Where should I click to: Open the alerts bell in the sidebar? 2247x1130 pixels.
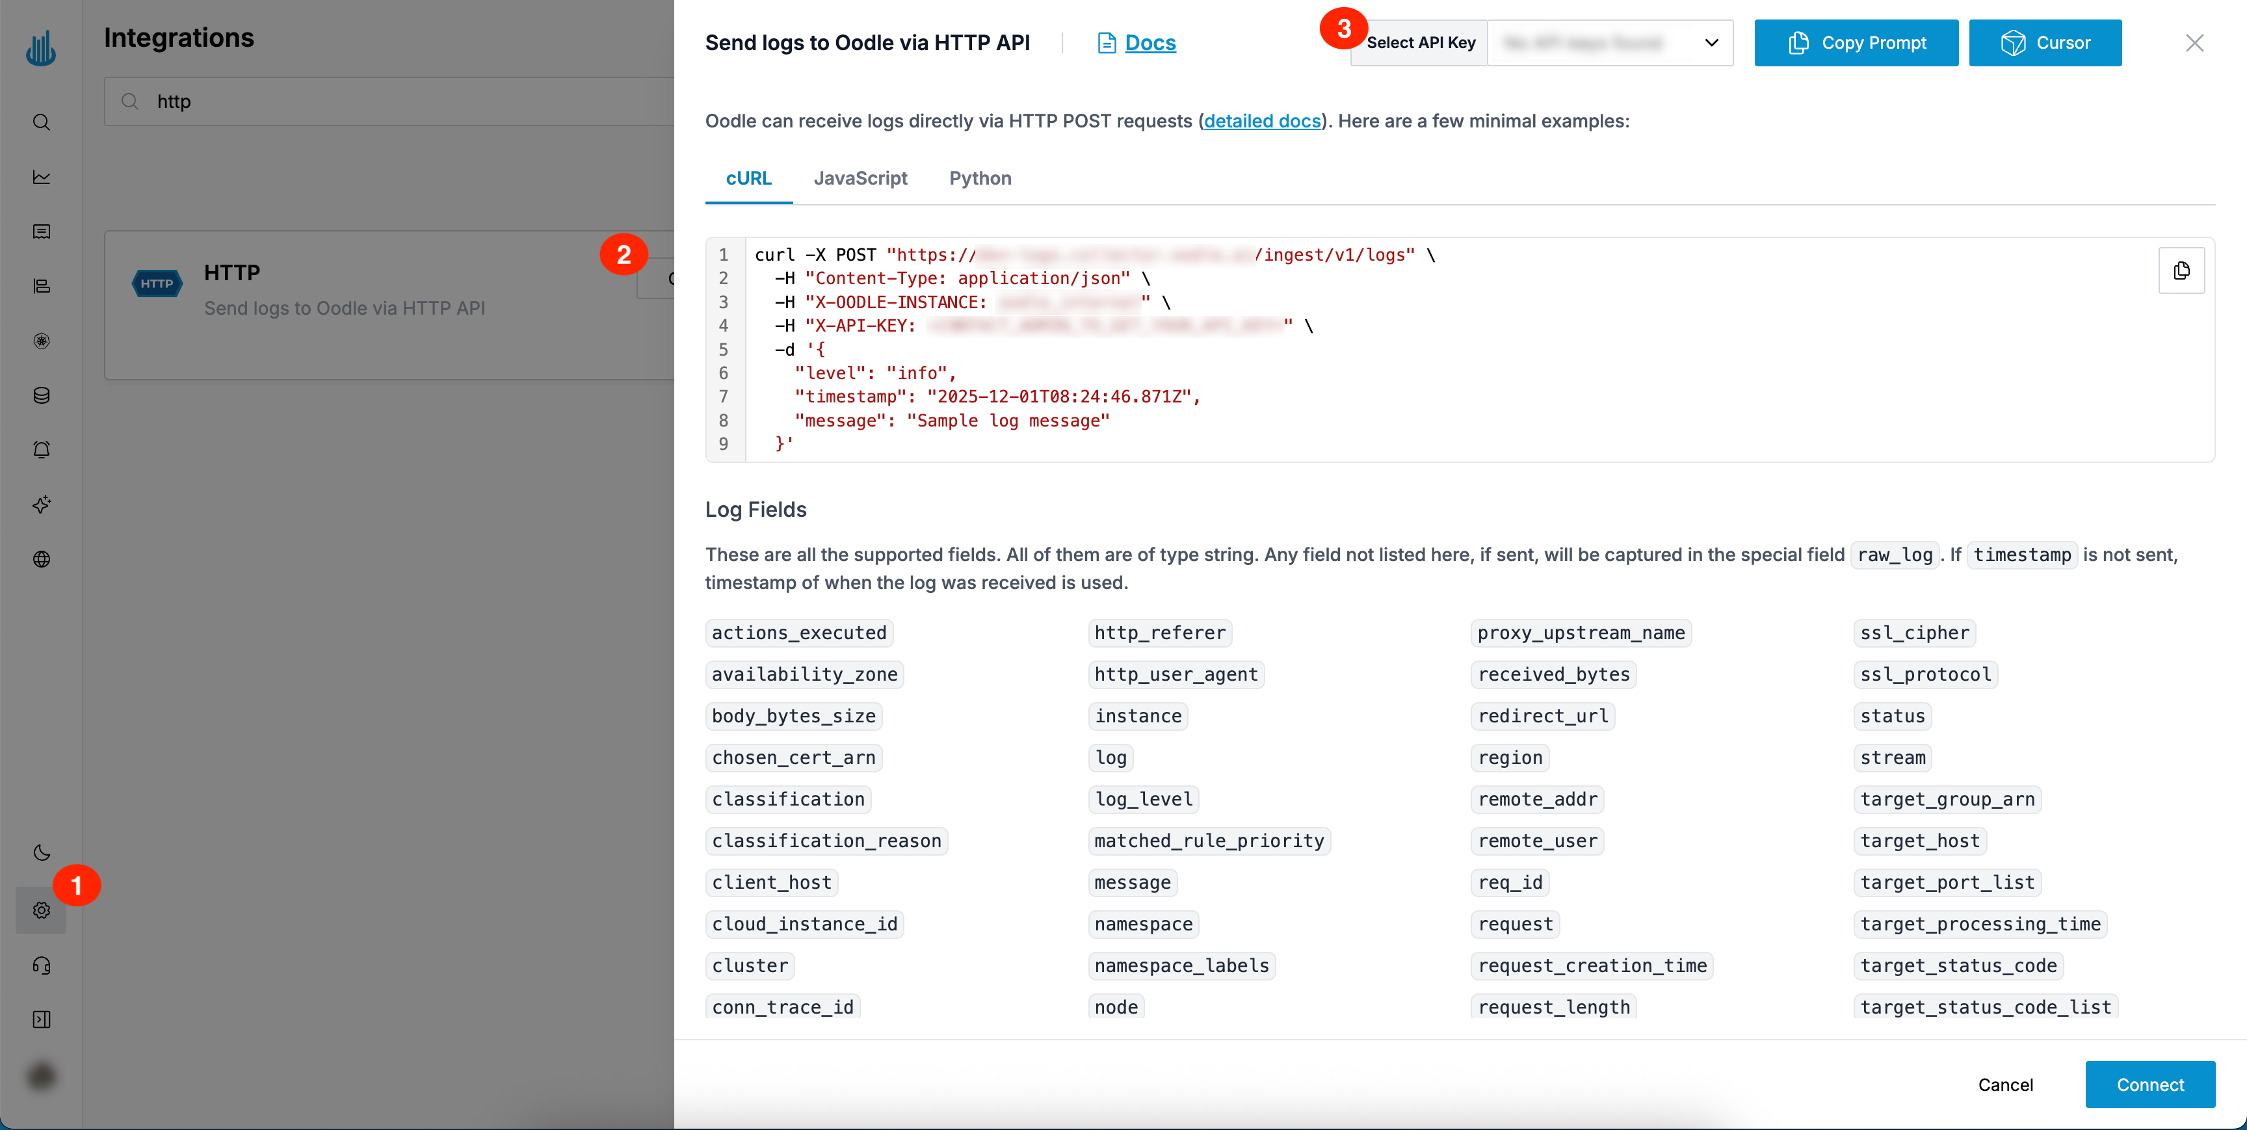41,449
